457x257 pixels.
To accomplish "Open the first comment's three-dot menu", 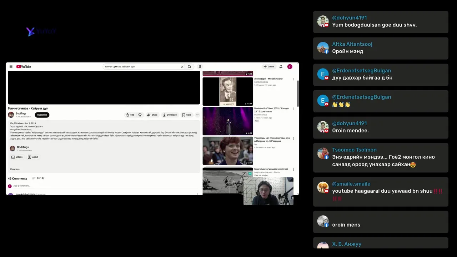I will (197, 194).
